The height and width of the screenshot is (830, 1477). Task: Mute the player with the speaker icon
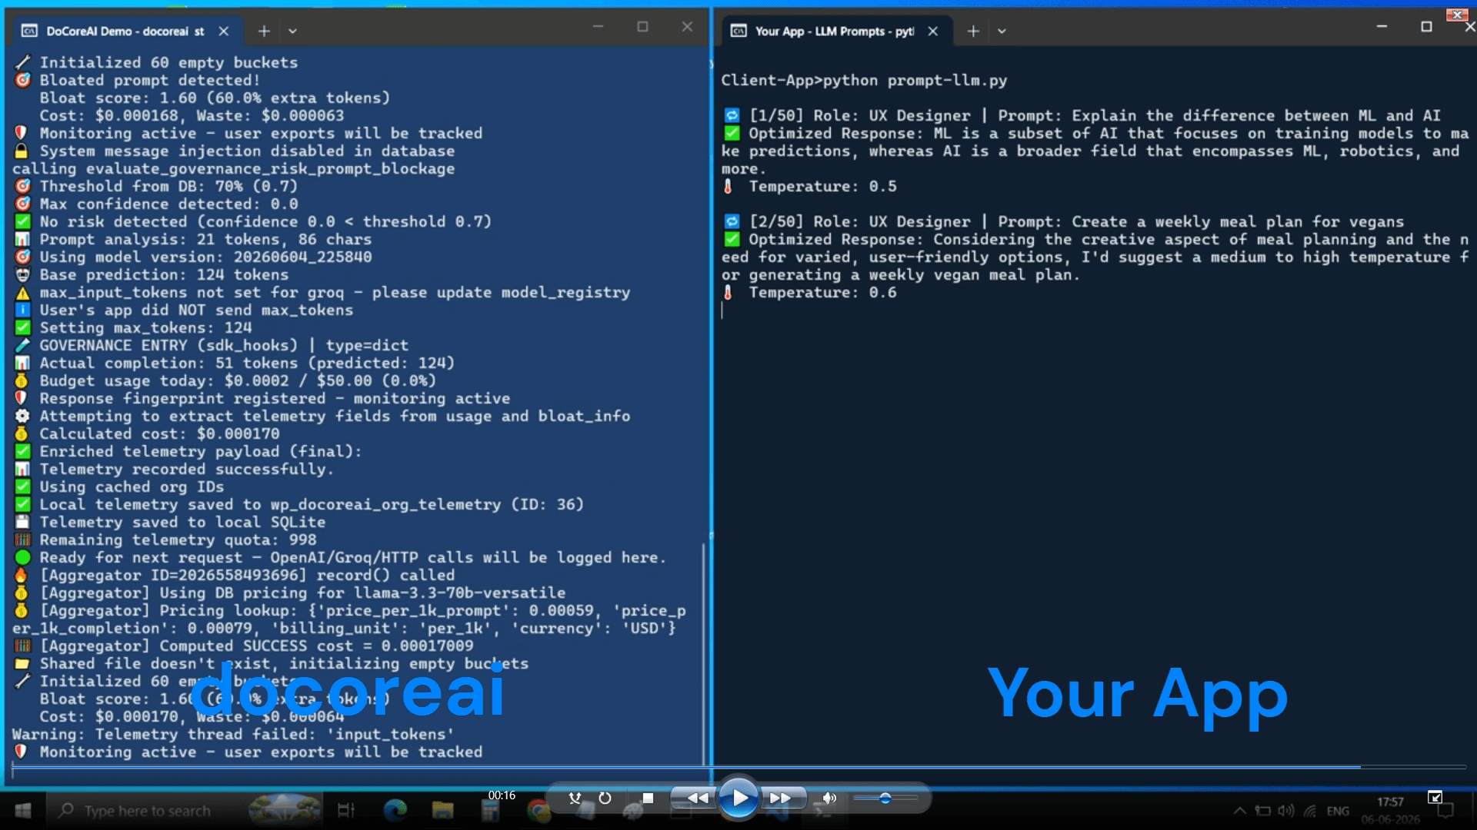pyautogui.click(x=829, y=798)
